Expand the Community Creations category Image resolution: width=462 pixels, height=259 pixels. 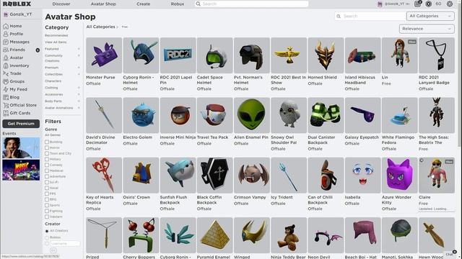(79, 55)
